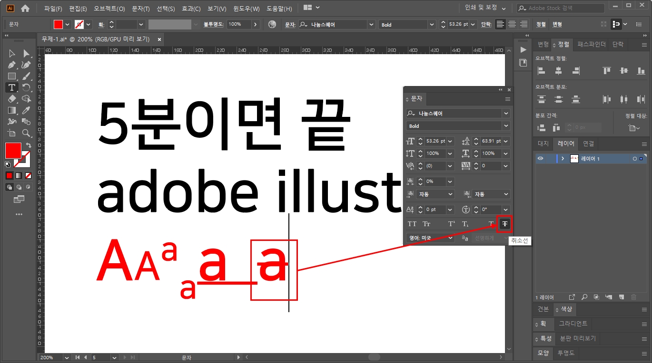Screen dimensions: 652x363
Task: Click the Home icon in top bar
Action: pyautogui.click(x=25, y=8)
